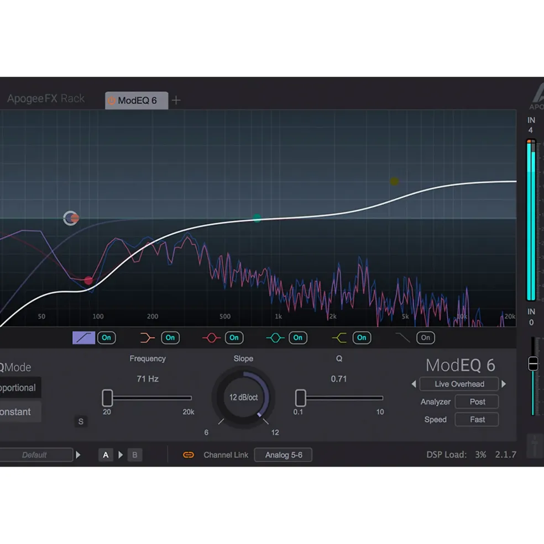Image resolution: width=544 pixels, height=544 pixels.
Task: Click the DSP Load 3% readout
Action: [x=456, y=455]
